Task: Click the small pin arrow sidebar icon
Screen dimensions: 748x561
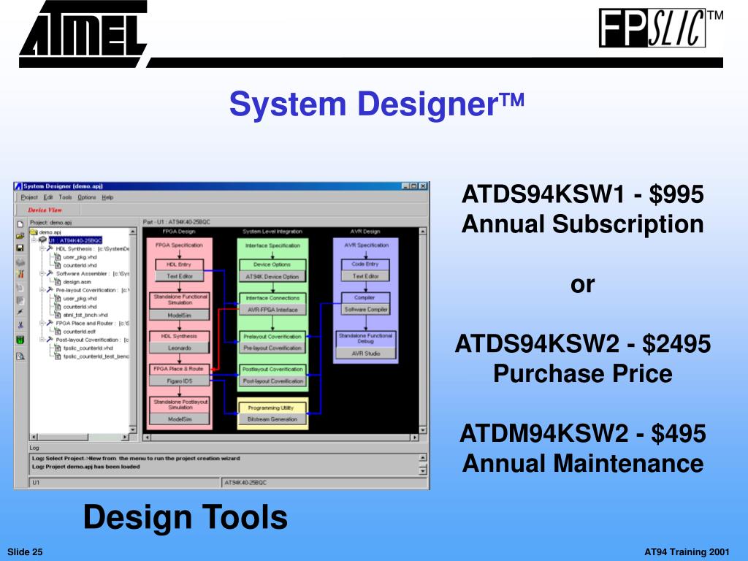Action: pos(20,312)
